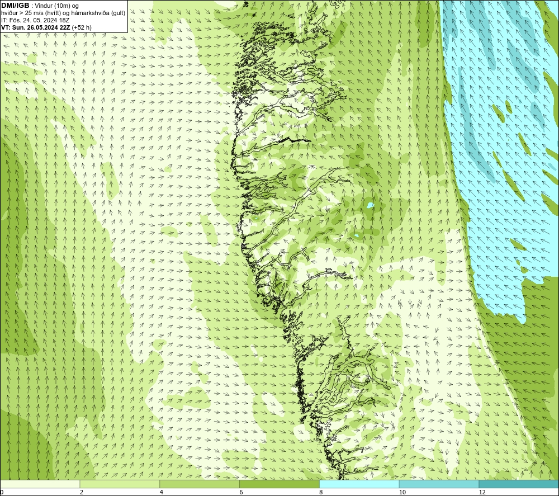Click the 'DMI/IGB' title text
The image size is (559, 496).
tap(15, 6)
